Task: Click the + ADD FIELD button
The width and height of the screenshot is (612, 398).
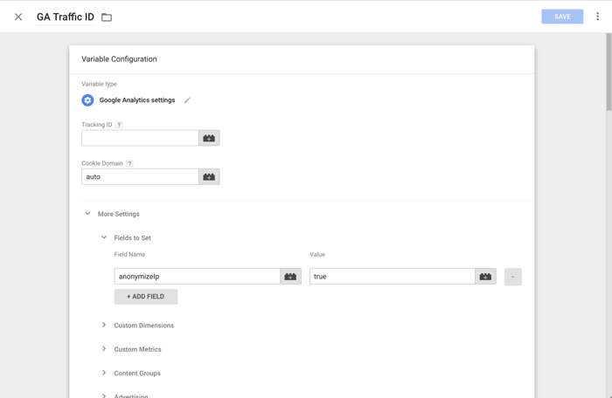Action: 145,297
